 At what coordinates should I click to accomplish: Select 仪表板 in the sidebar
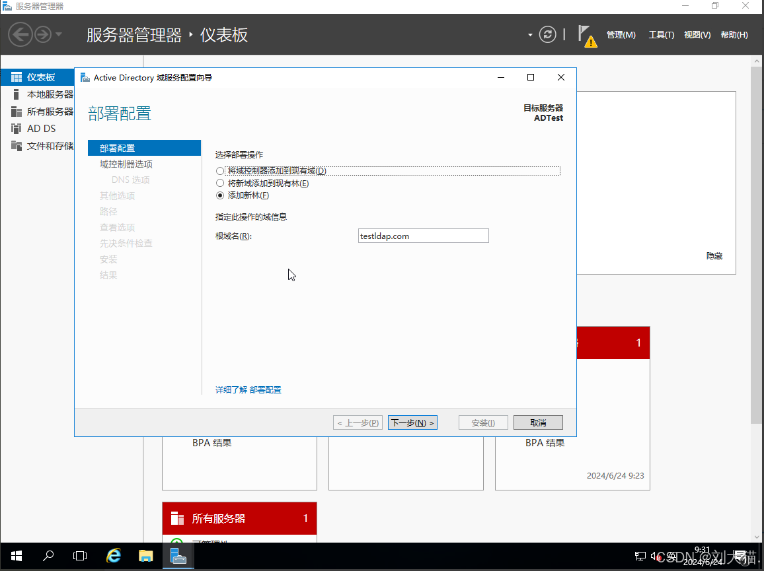(x=38, y=77)
